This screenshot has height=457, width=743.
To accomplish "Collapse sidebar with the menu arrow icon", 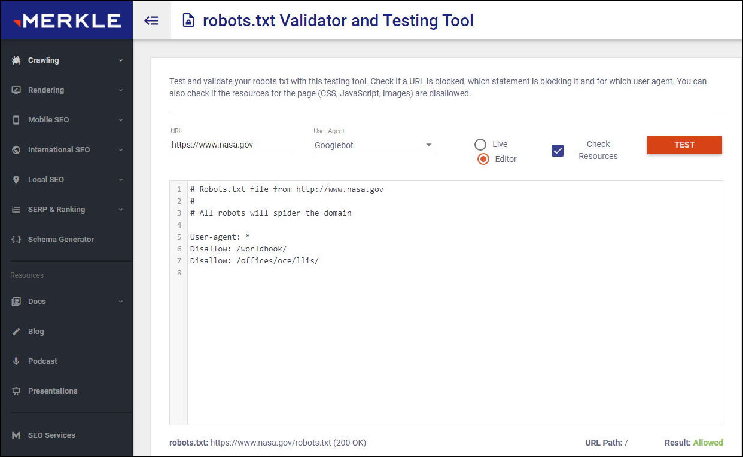I will [151, 21].
